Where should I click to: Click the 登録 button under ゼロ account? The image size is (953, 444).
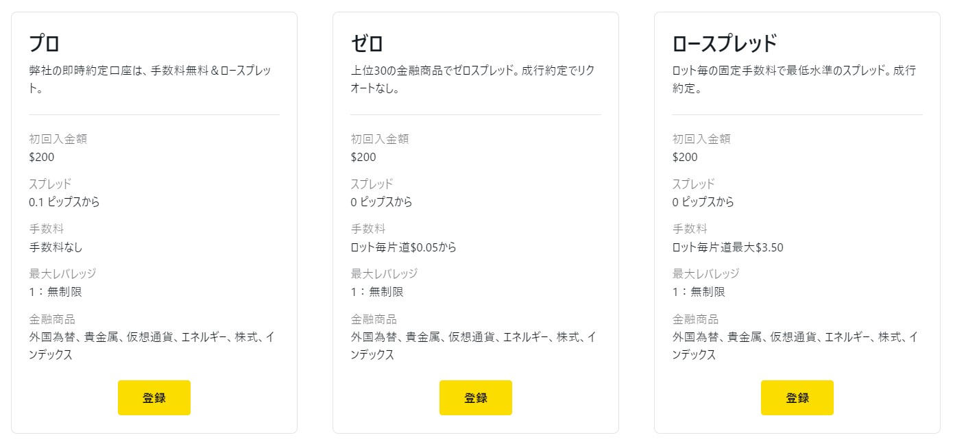click(x=475, y=397)
